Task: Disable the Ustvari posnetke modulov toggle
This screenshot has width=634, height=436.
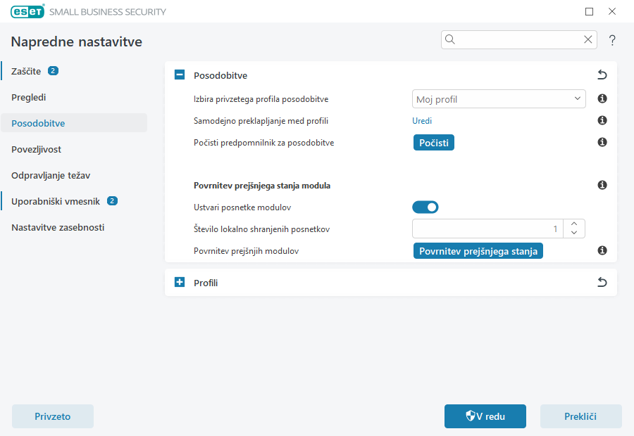Action: [x=425, y=207]
